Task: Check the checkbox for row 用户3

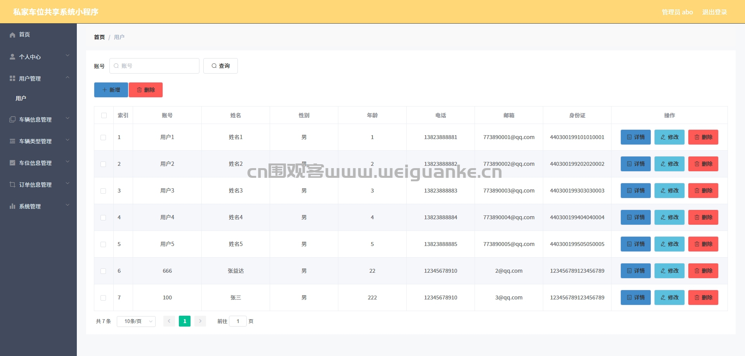Action: click(x=103, y=191)
